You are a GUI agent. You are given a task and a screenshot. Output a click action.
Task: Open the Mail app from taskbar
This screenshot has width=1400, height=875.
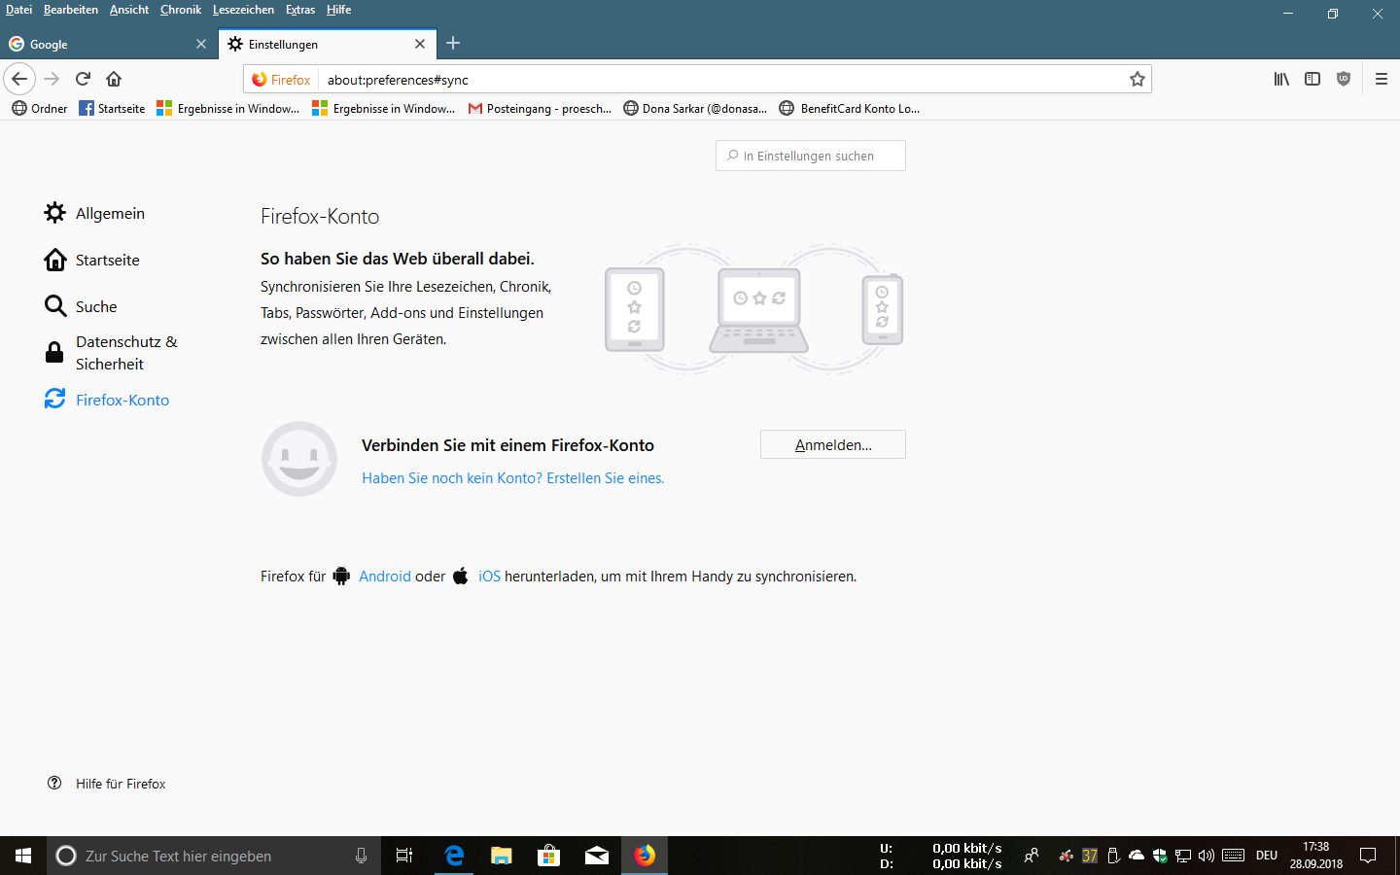(596, 856)
